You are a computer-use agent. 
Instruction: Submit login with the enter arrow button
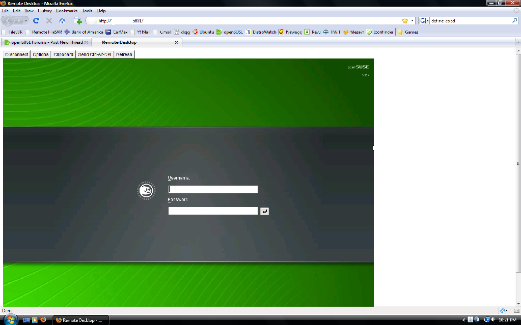[x=264, y=211]
